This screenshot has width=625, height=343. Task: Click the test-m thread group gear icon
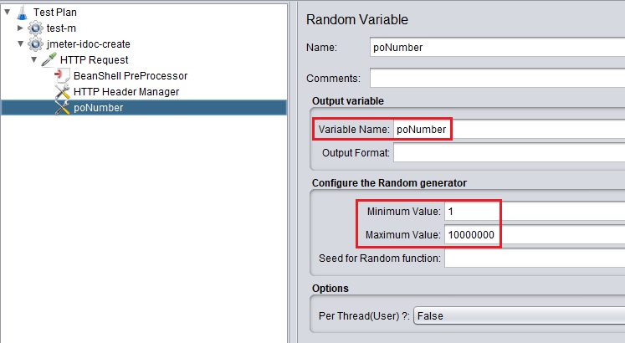[35, 28]
